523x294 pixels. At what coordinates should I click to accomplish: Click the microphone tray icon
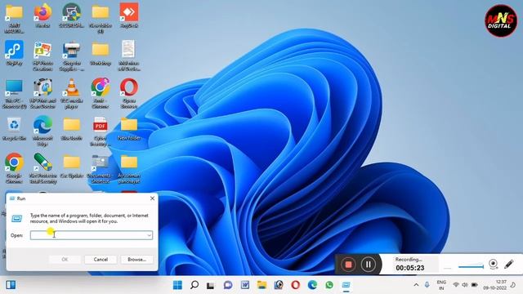click(x=427, y=285)
